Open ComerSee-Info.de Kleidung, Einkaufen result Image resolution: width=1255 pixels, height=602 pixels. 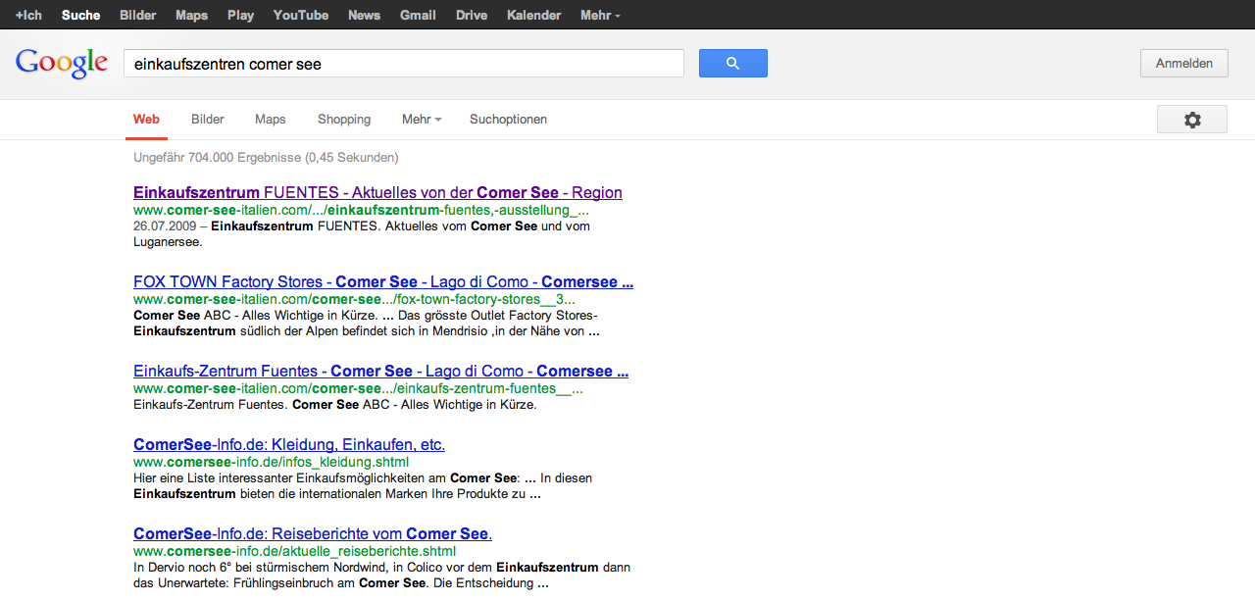point(289,445)
